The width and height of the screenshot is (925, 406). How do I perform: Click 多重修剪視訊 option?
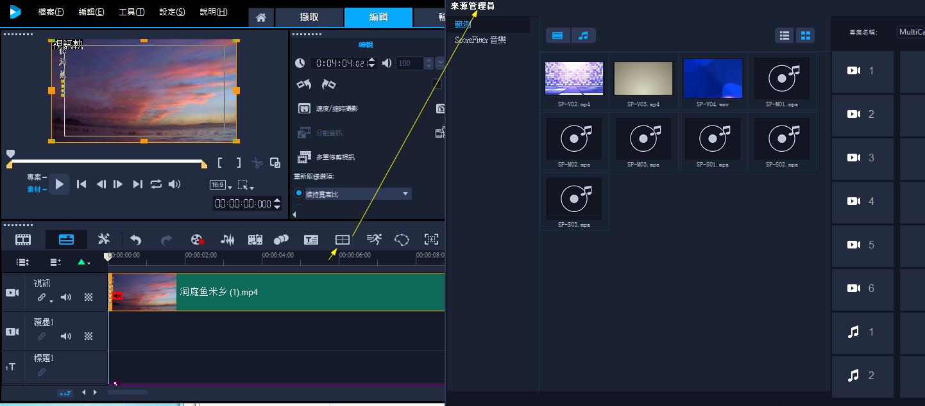click(326, 157)
